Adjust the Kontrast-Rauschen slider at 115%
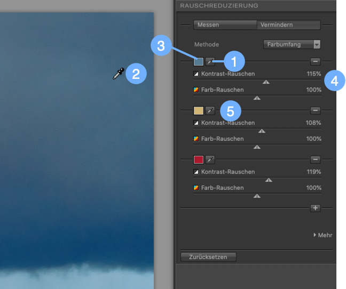The height and width of the screenshot is (289, 346). 266,82
